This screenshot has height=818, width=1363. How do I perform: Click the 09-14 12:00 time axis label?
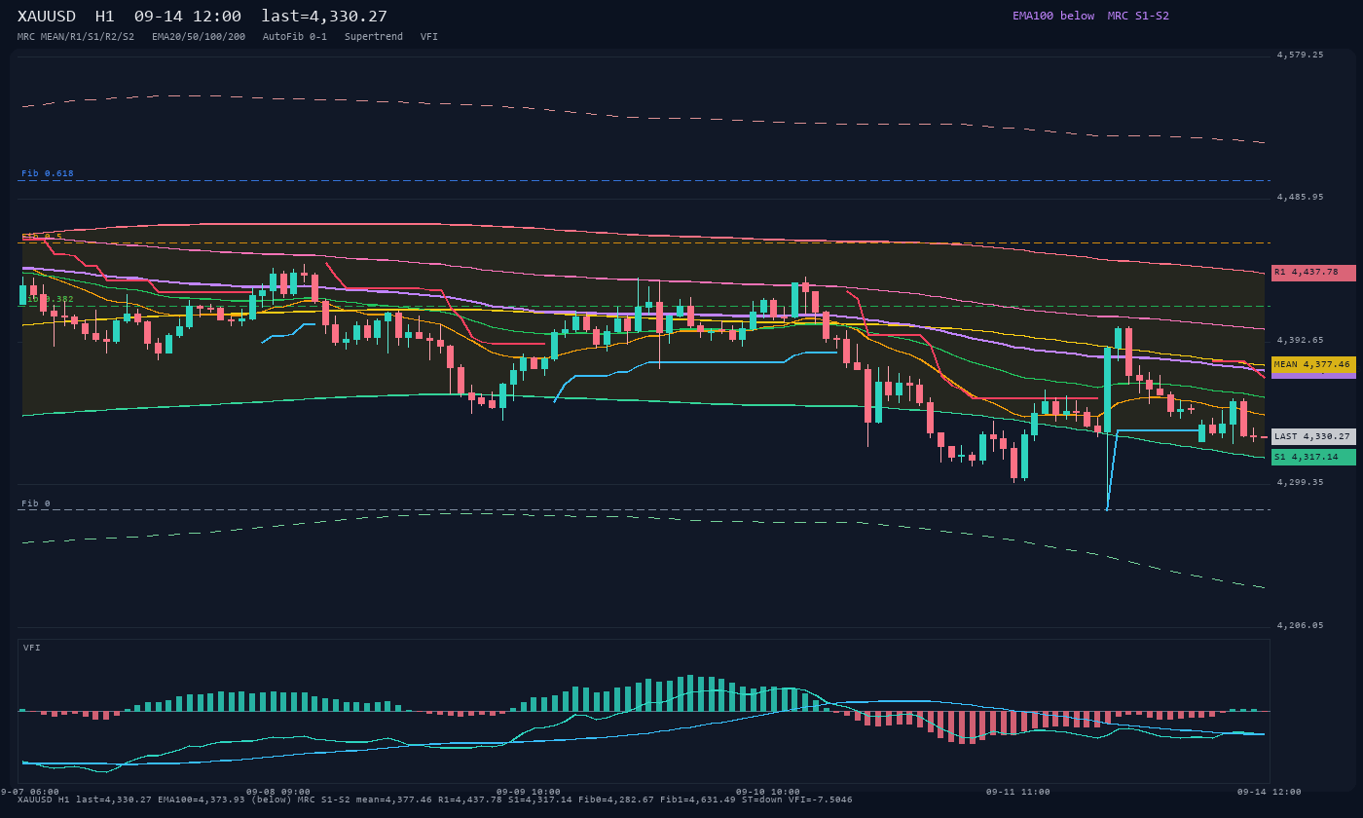click(1270, 792)
